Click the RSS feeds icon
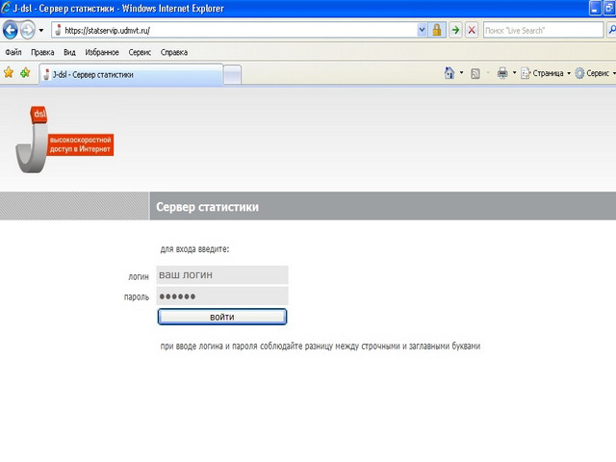Screen dimensions: 616x462 [x=475, y=73]
